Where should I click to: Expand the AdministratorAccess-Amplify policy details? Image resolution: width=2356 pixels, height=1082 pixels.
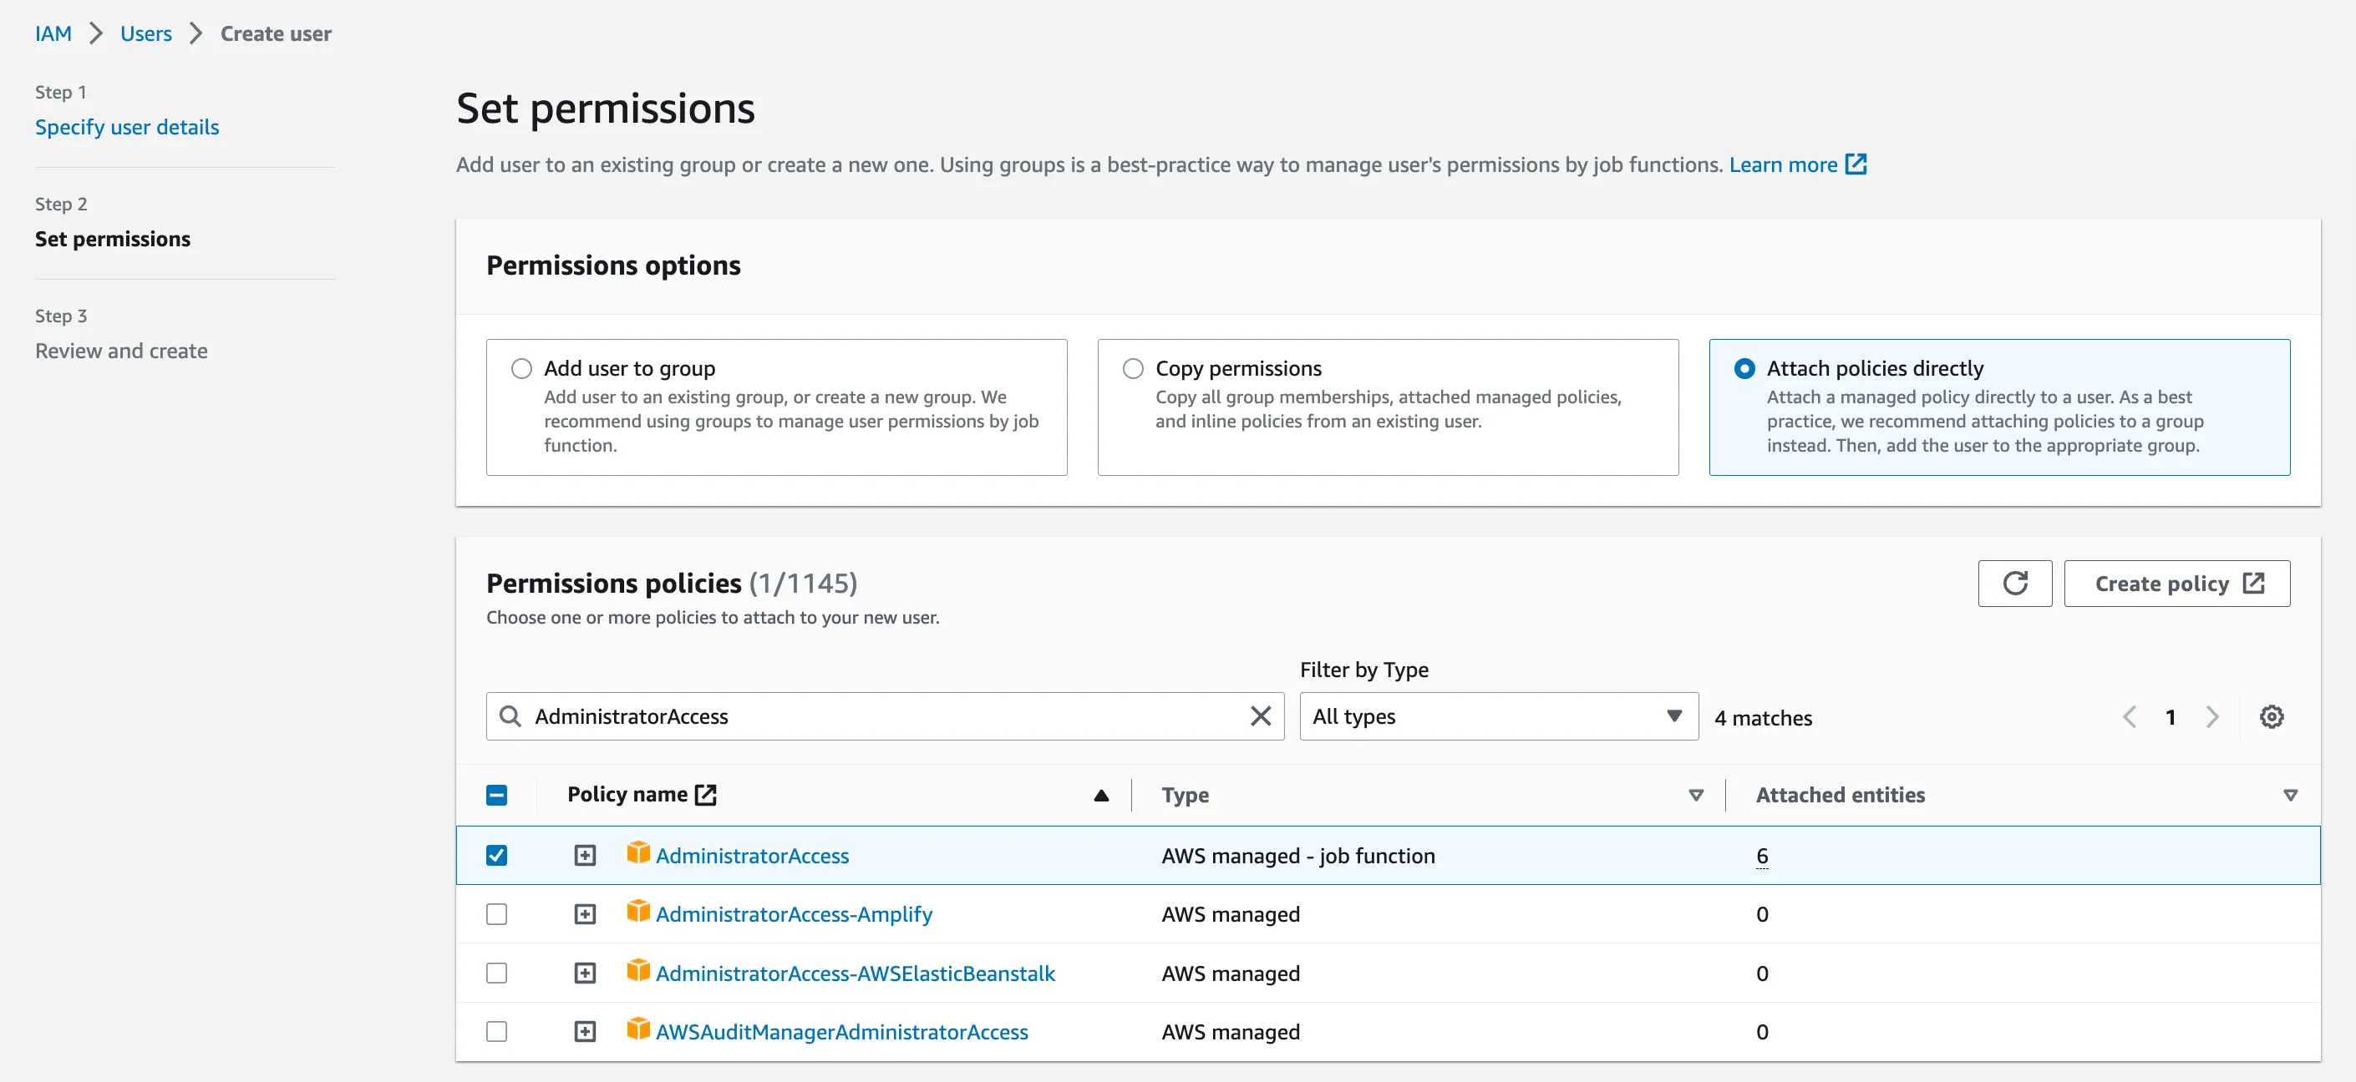tap(585, 914)
